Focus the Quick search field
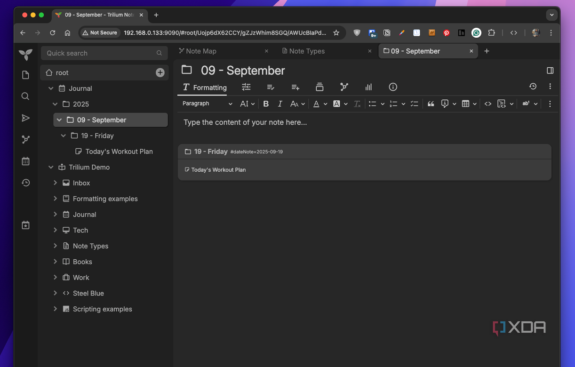 [104, 53]
